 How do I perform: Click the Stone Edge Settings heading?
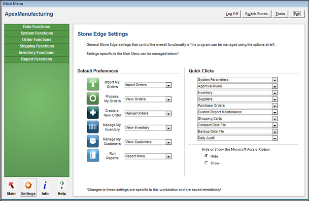tap(103, 34)
